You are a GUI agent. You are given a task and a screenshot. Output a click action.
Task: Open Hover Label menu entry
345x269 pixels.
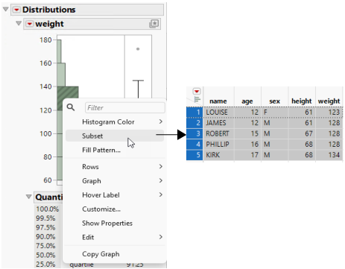[101, 195]
